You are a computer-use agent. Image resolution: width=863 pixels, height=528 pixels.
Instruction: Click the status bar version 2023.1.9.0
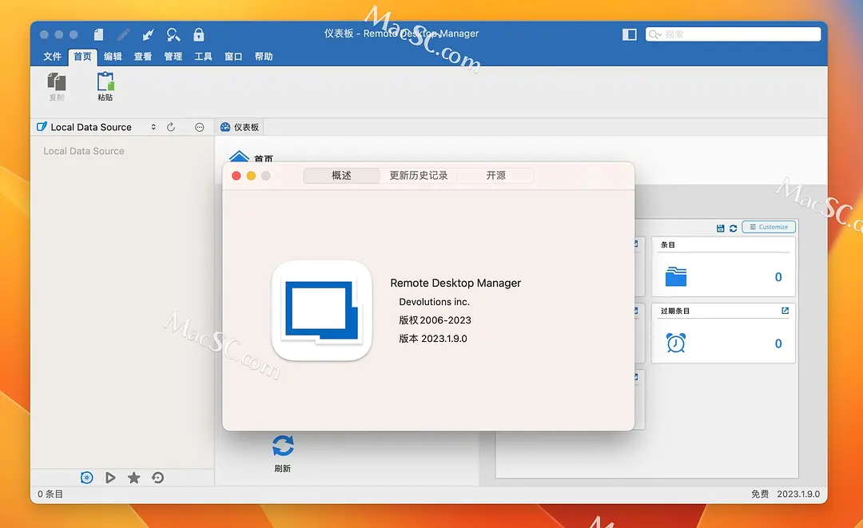click(798, 494)
